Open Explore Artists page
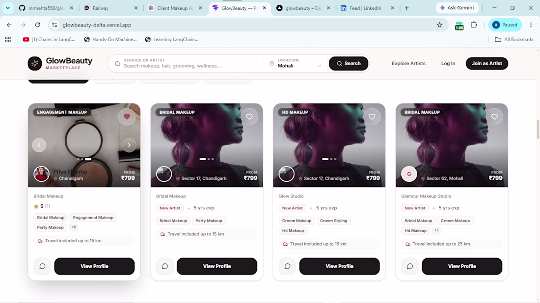The height and width of the screenshot is (303, 540). 408,63
